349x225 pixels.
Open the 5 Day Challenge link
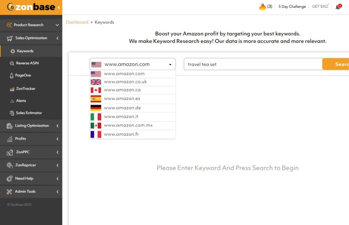coord(292,7)
